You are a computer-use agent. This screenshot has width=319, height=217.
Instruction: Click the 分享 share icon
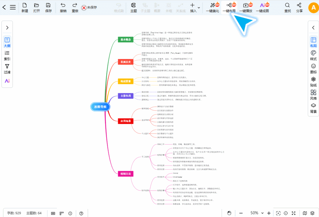coord(299,8)
